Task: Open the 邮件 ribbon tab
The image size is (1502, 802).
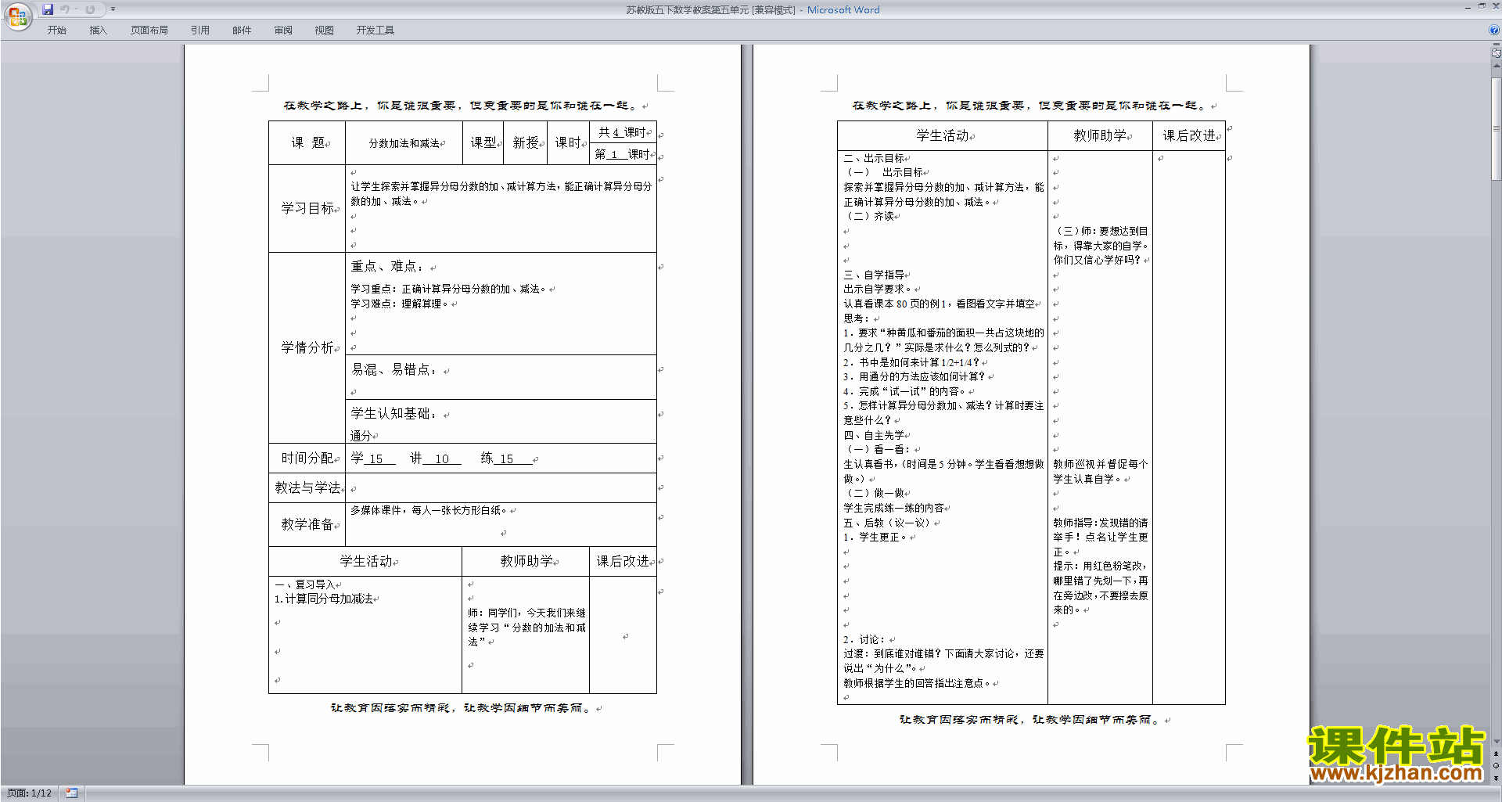Action: [x=242, y=31]
